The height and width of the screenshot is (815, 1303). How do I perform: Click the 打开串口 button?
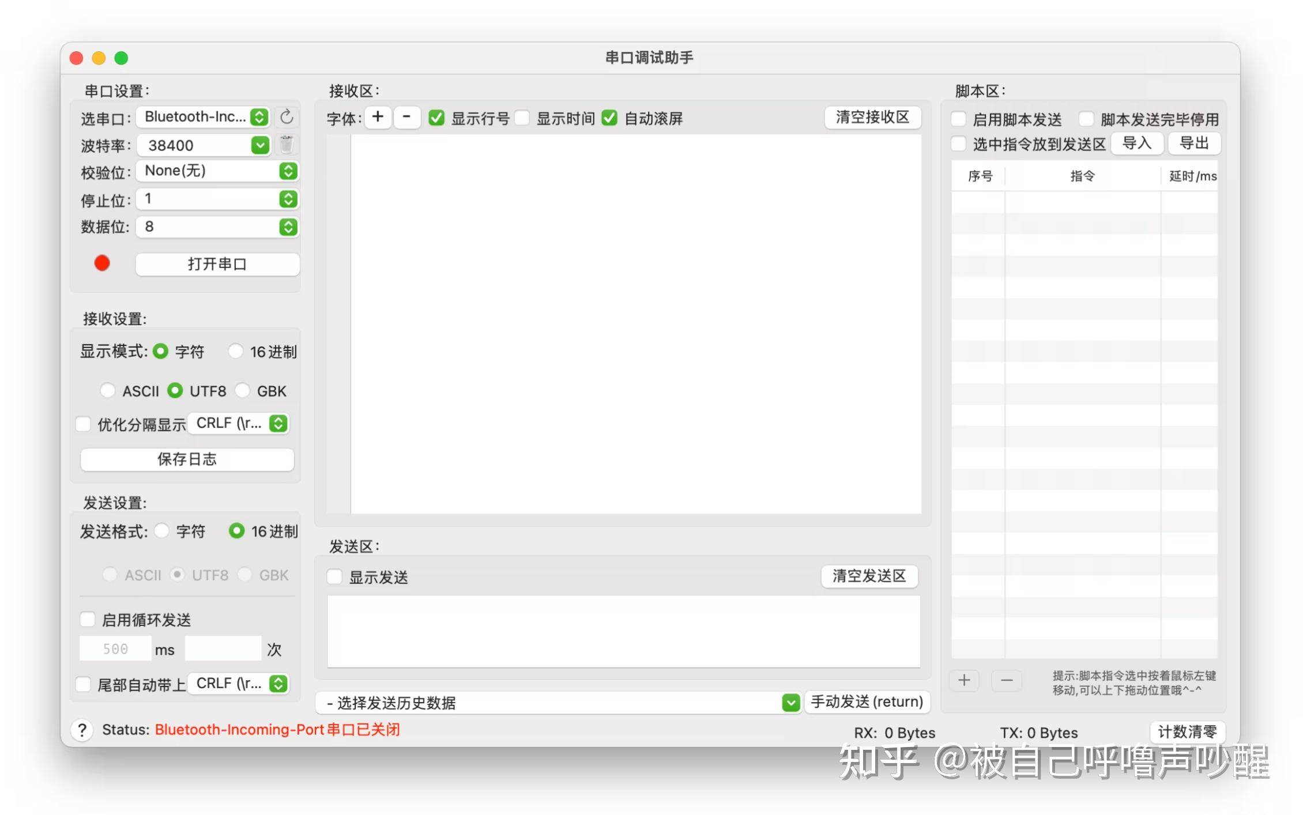click(217, 265)
